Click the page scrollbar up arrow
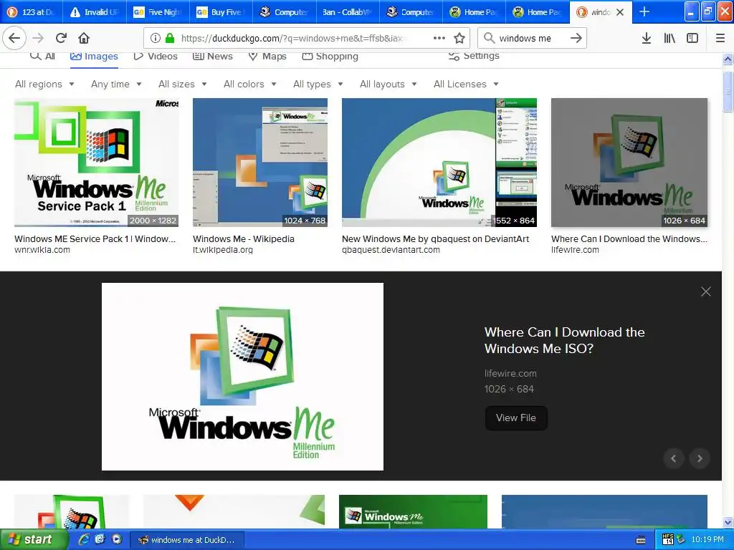 [x=728, y=59]
